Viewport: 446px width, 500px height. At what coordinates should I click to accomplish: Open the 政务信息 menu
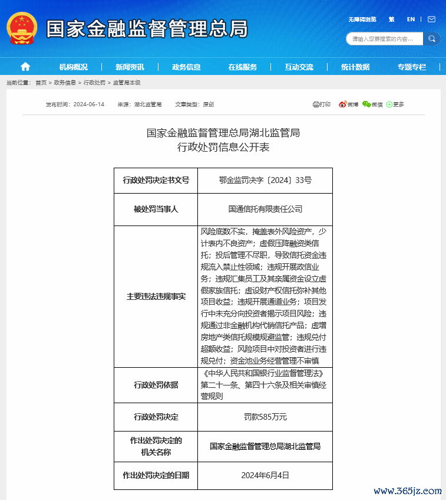(x=186, y=67)
